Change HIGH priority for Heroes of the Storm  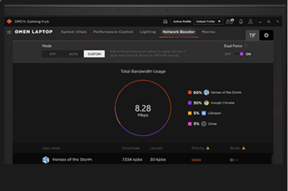click(196, 160)
